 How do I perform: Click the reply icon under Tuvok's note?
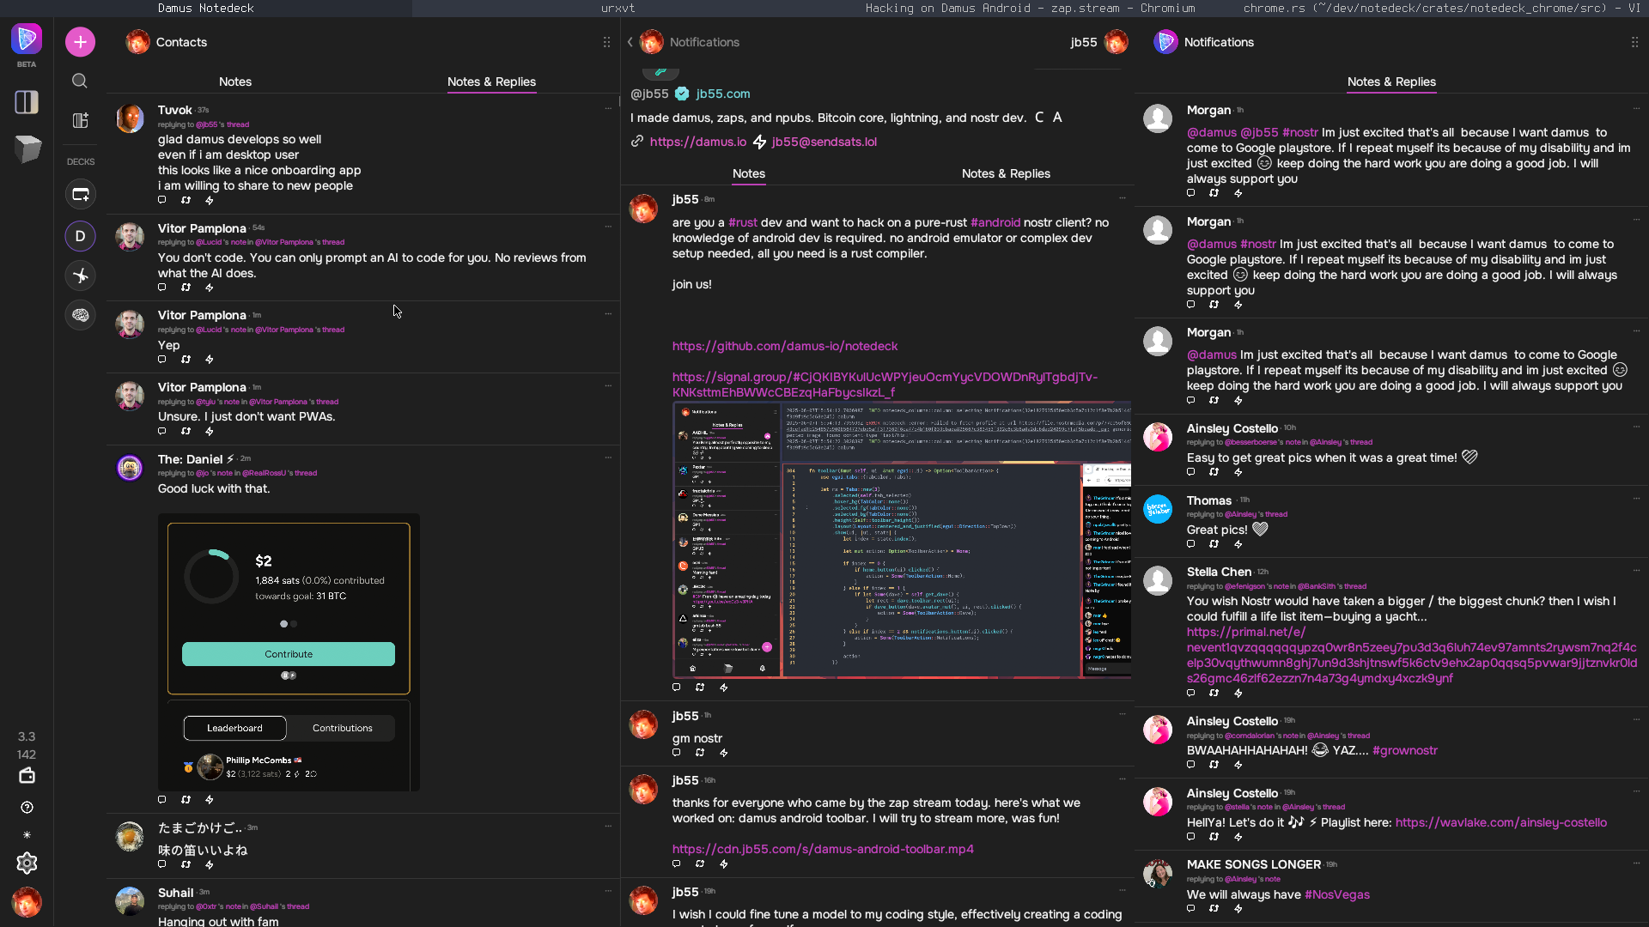(x=161, y=200)
